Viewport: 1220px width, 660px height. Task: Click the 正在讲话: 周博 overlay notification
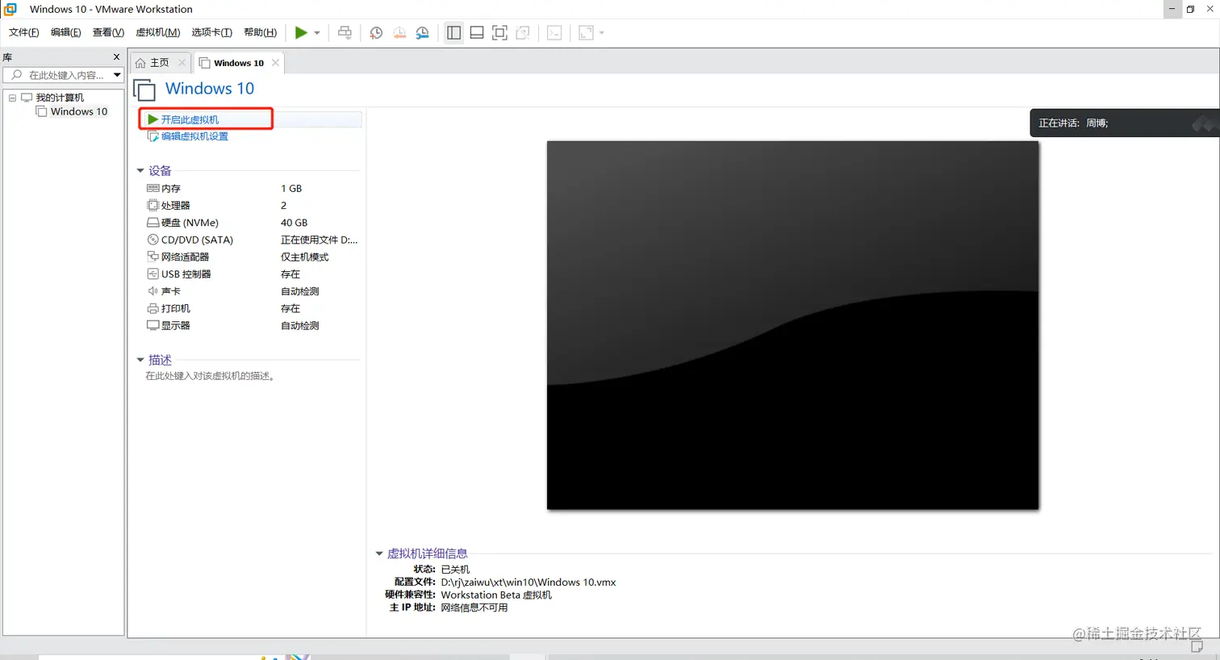[1125, 123]
